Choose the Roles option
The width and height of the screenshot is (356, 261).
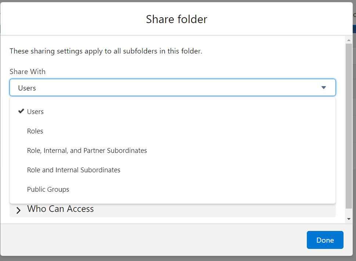tap(35, 131)
